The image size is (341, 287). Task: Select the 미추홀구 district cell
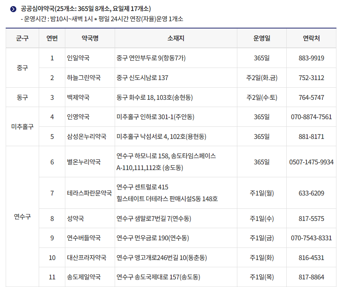coord(22,126)
